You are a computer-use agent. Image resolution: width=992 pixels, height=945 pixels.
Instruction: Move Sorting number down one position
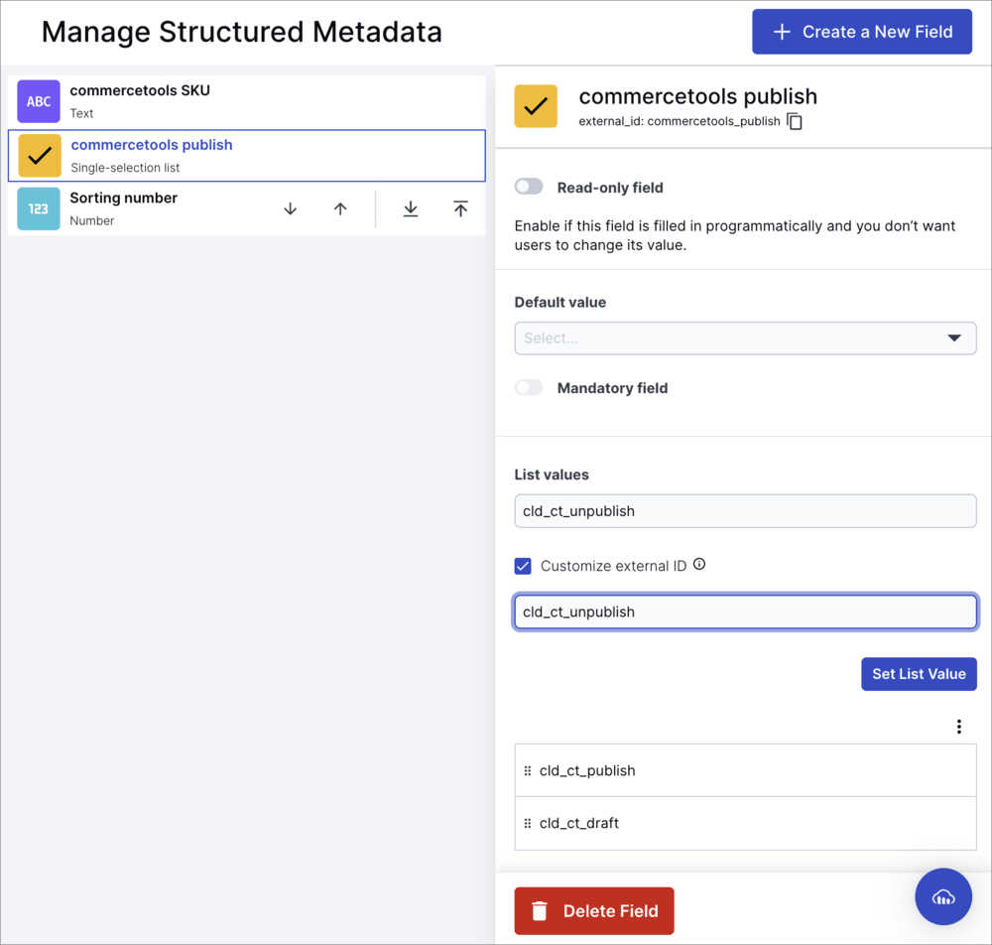click(291, 208)
